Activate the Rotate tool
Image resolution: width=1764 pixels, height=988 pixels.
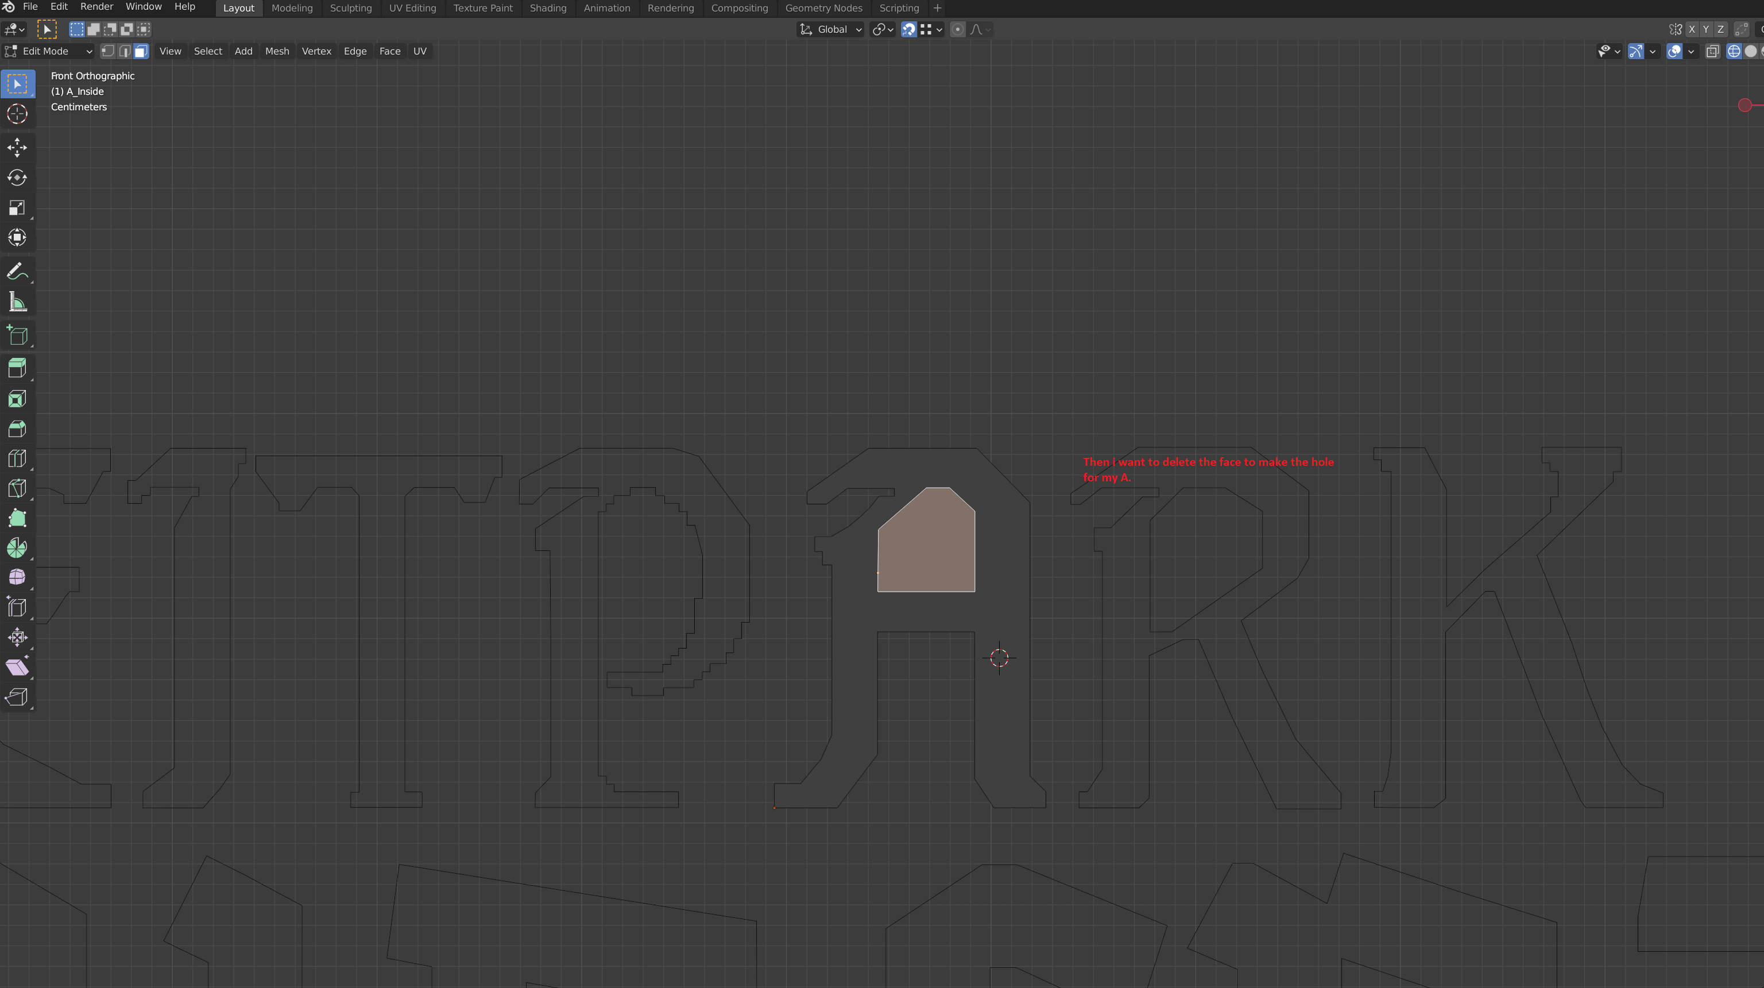pos(17,177)
